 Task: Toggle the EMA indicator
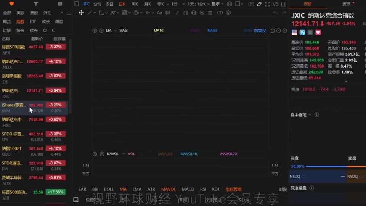[137, 189]
